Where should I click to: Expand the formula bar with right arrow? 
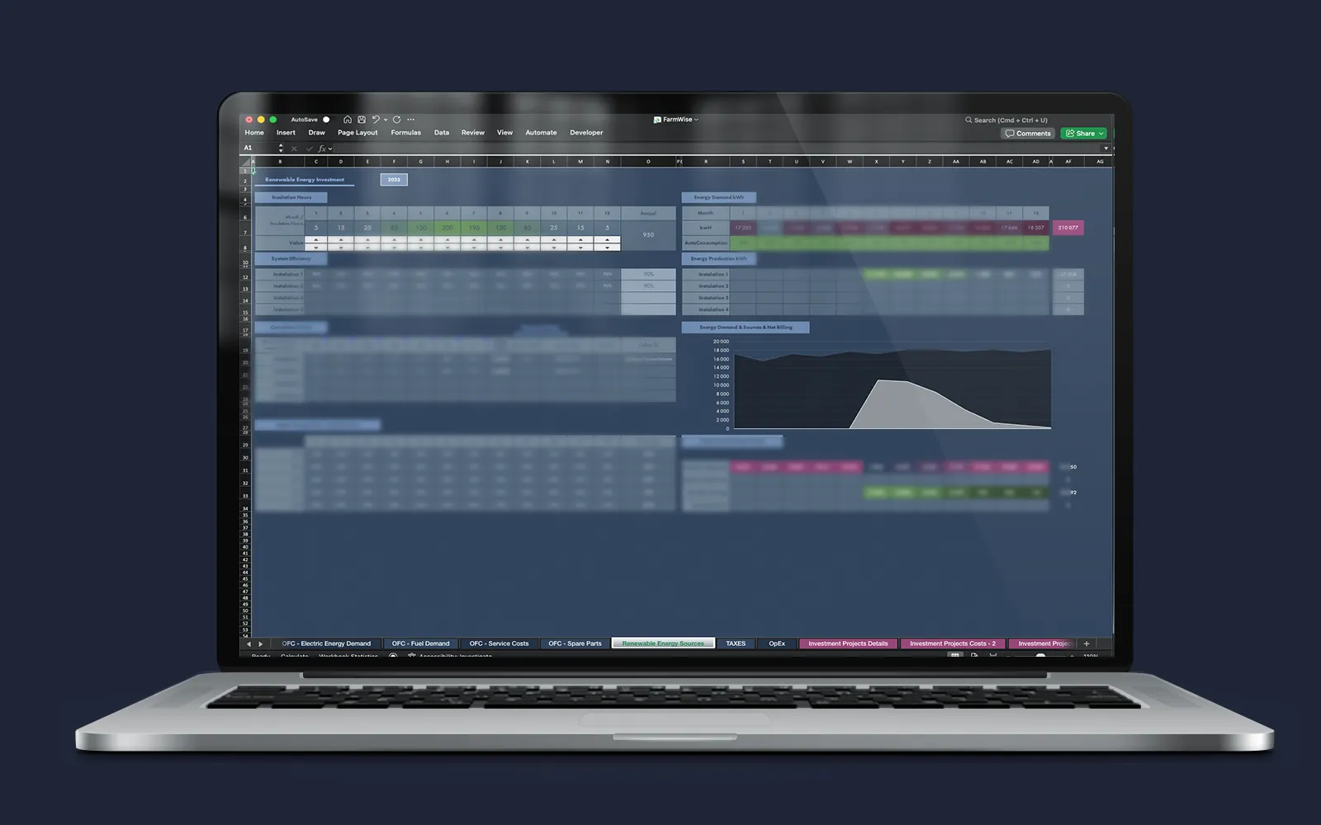(x=1106, y=148)
